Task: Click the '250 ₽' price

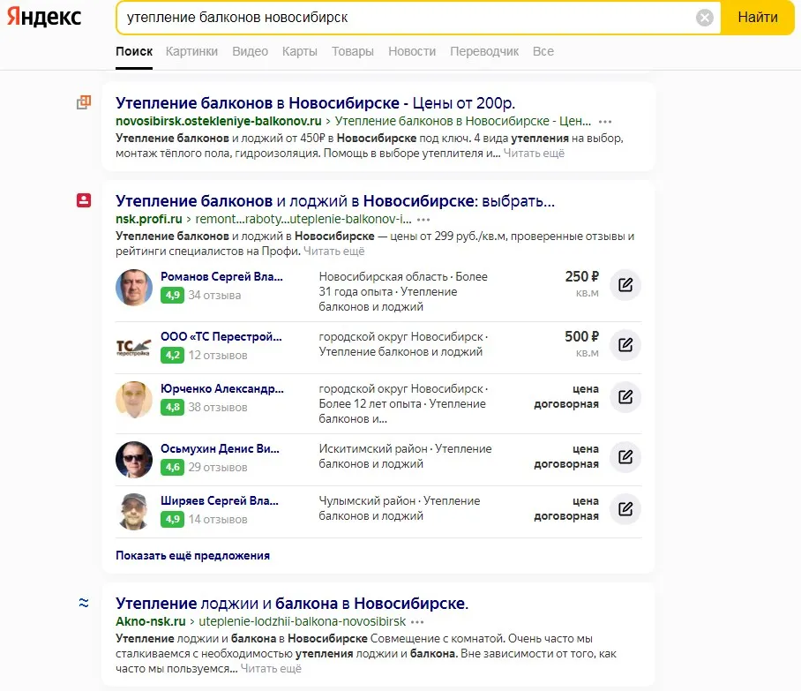Action: [x=582, y=276]
